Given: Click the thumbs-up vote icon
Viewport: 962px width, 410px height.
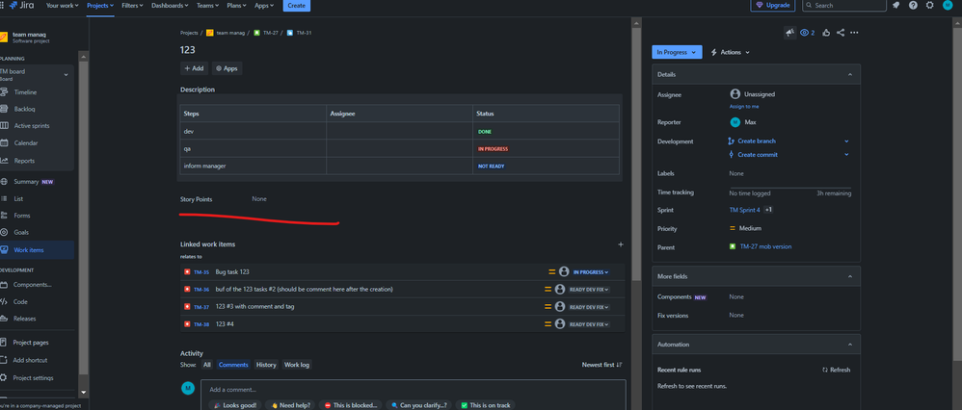Looking at the screenshot, I should (826, 33).
